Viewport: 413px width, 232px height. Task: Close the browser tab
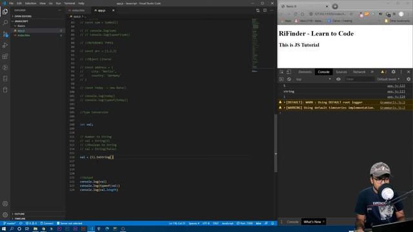point(327,6)
